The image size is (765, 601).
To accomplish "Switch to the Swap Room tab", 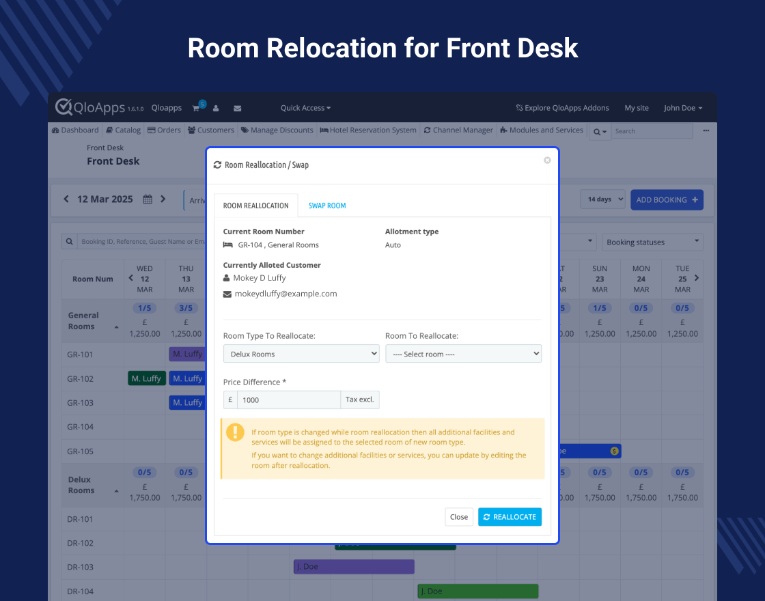I will (327, 206).
